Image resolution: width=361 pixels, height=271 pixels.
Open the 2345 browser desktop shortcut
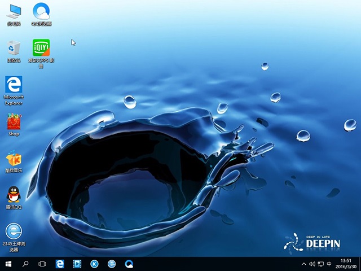[14, 231]
